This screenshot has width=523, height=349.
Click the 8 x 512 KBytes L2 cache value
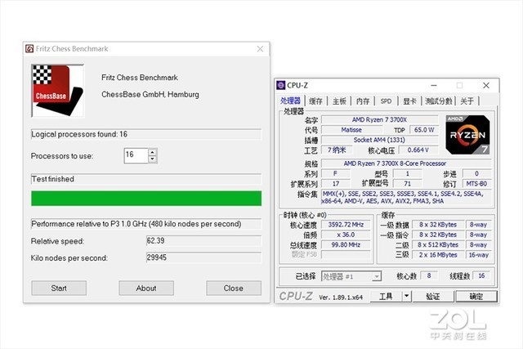click(438, 244)
